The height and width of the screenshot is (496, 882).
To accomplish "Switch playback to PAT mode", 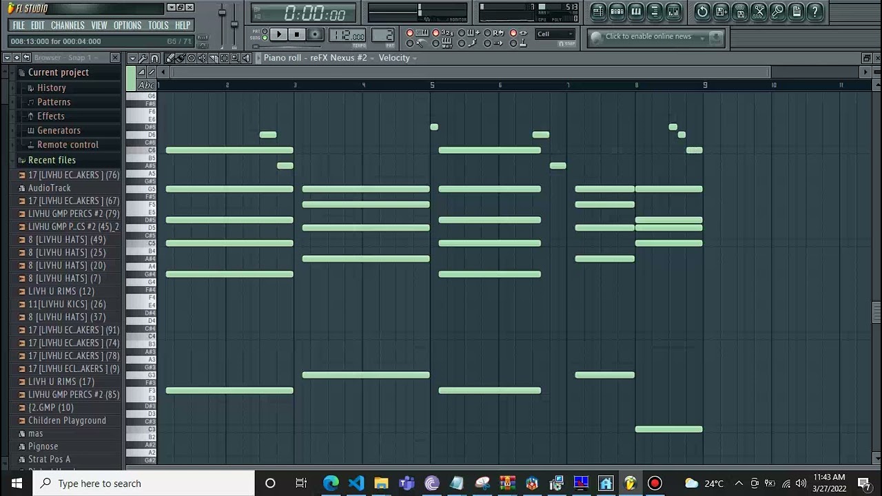I will point(265,31).
